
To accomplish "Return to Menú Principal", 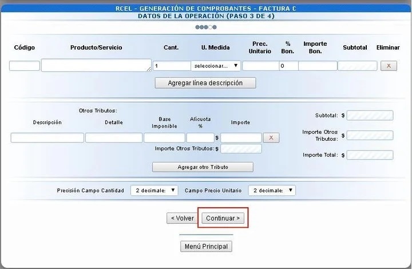I will point(206,247).
